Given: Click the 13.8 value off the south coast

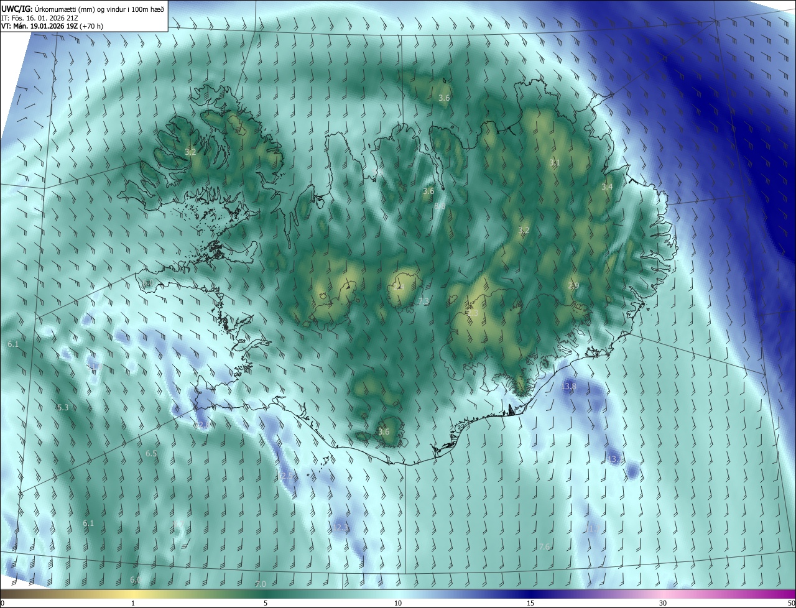Looking at the screenshot, I should click(568, 387).
